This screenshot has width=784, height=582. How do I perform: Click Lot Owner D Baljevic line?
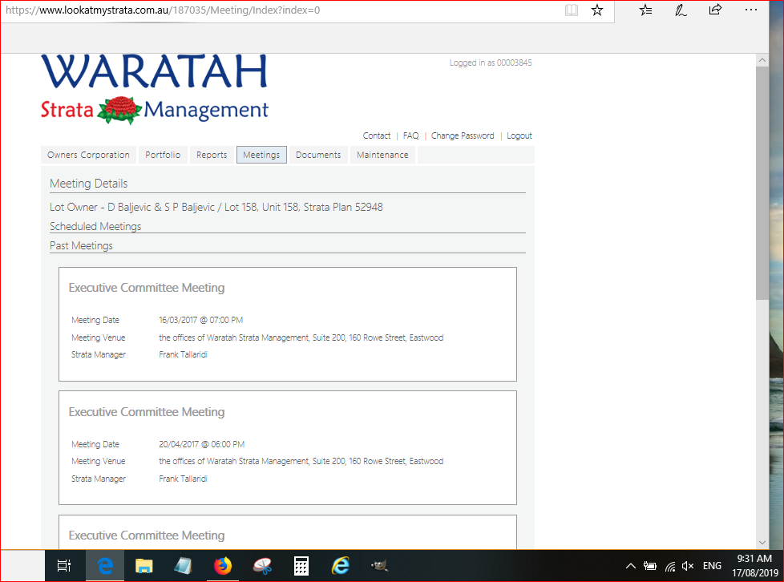click(216, 207)
